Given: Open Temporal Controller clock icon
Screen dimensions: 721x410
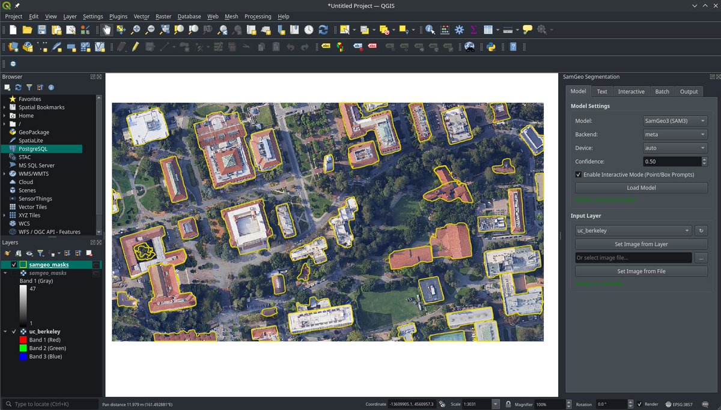Looking at the screenshot, I should 309,29.
